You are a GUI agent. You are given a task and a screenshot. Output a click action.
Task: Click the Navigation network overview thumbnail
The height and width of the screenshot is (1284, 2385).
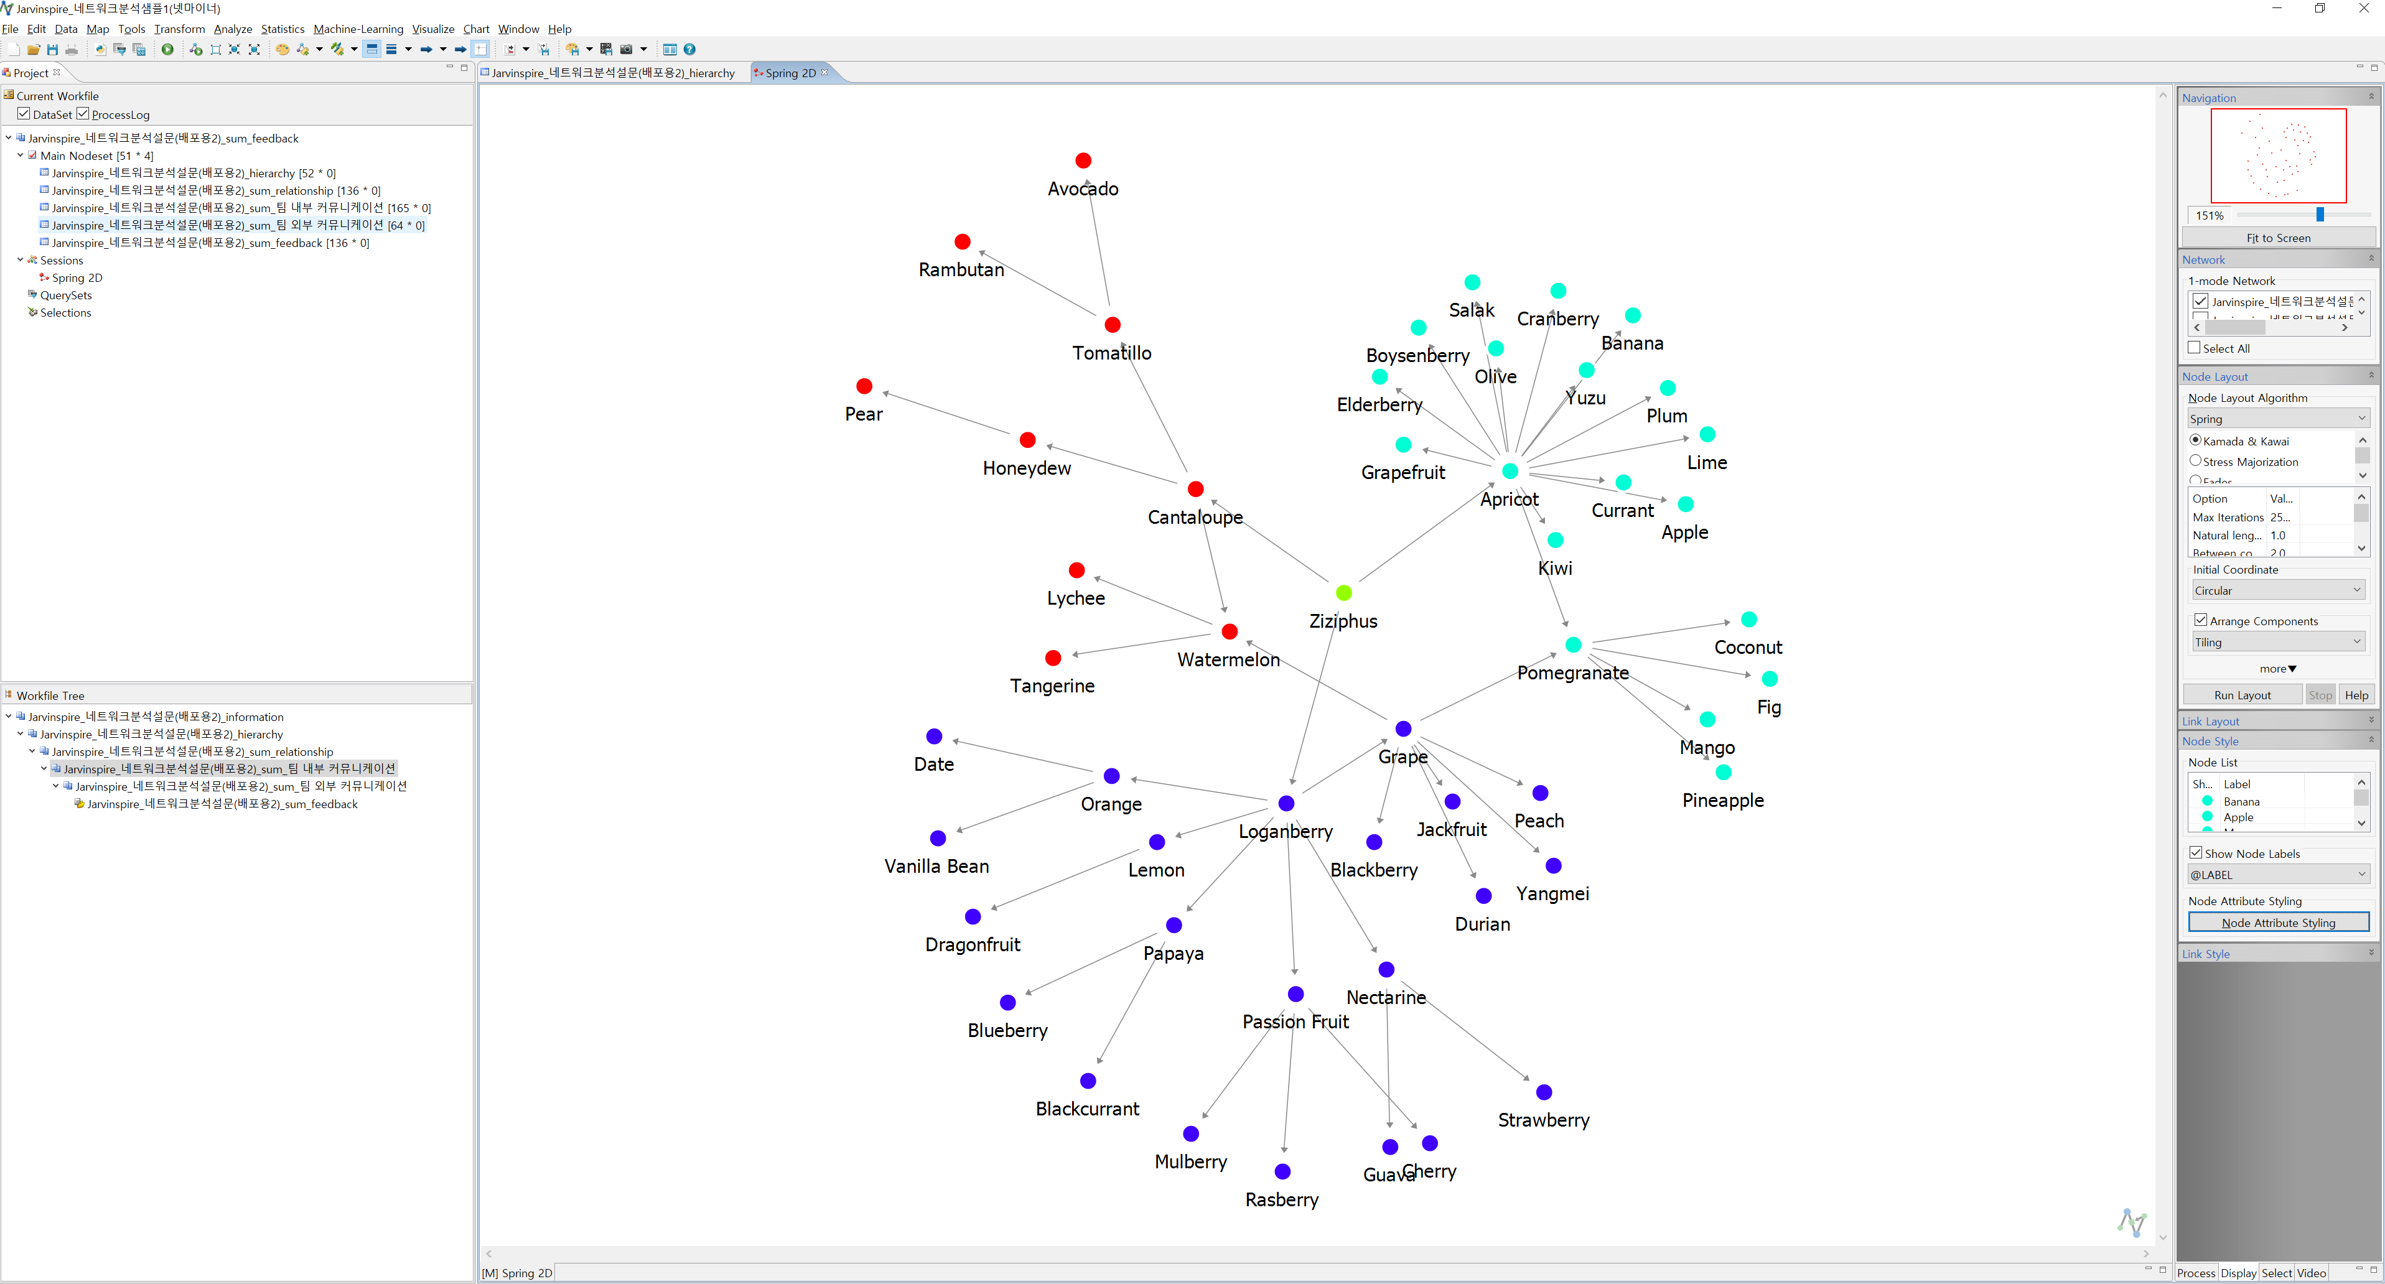pyautogui.click(x=2277, y=156)
